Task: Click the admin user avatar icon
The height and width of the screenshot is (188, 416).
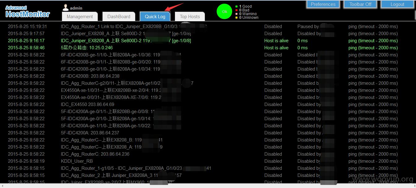Action: (x=65, y=8)
